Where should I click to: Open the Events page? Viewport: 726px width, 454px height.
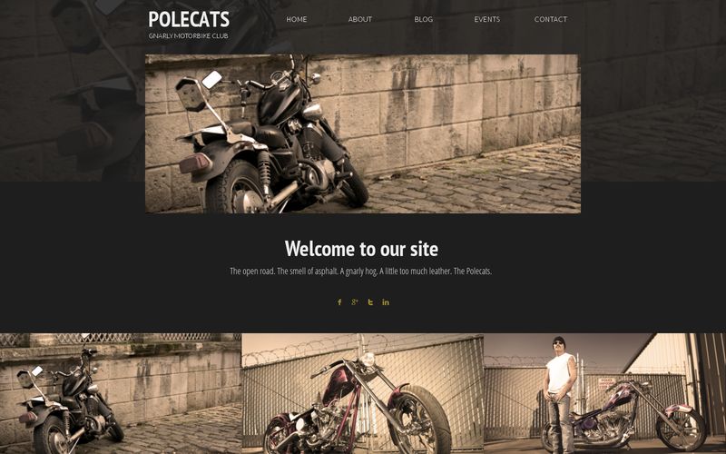click(486, 19)
